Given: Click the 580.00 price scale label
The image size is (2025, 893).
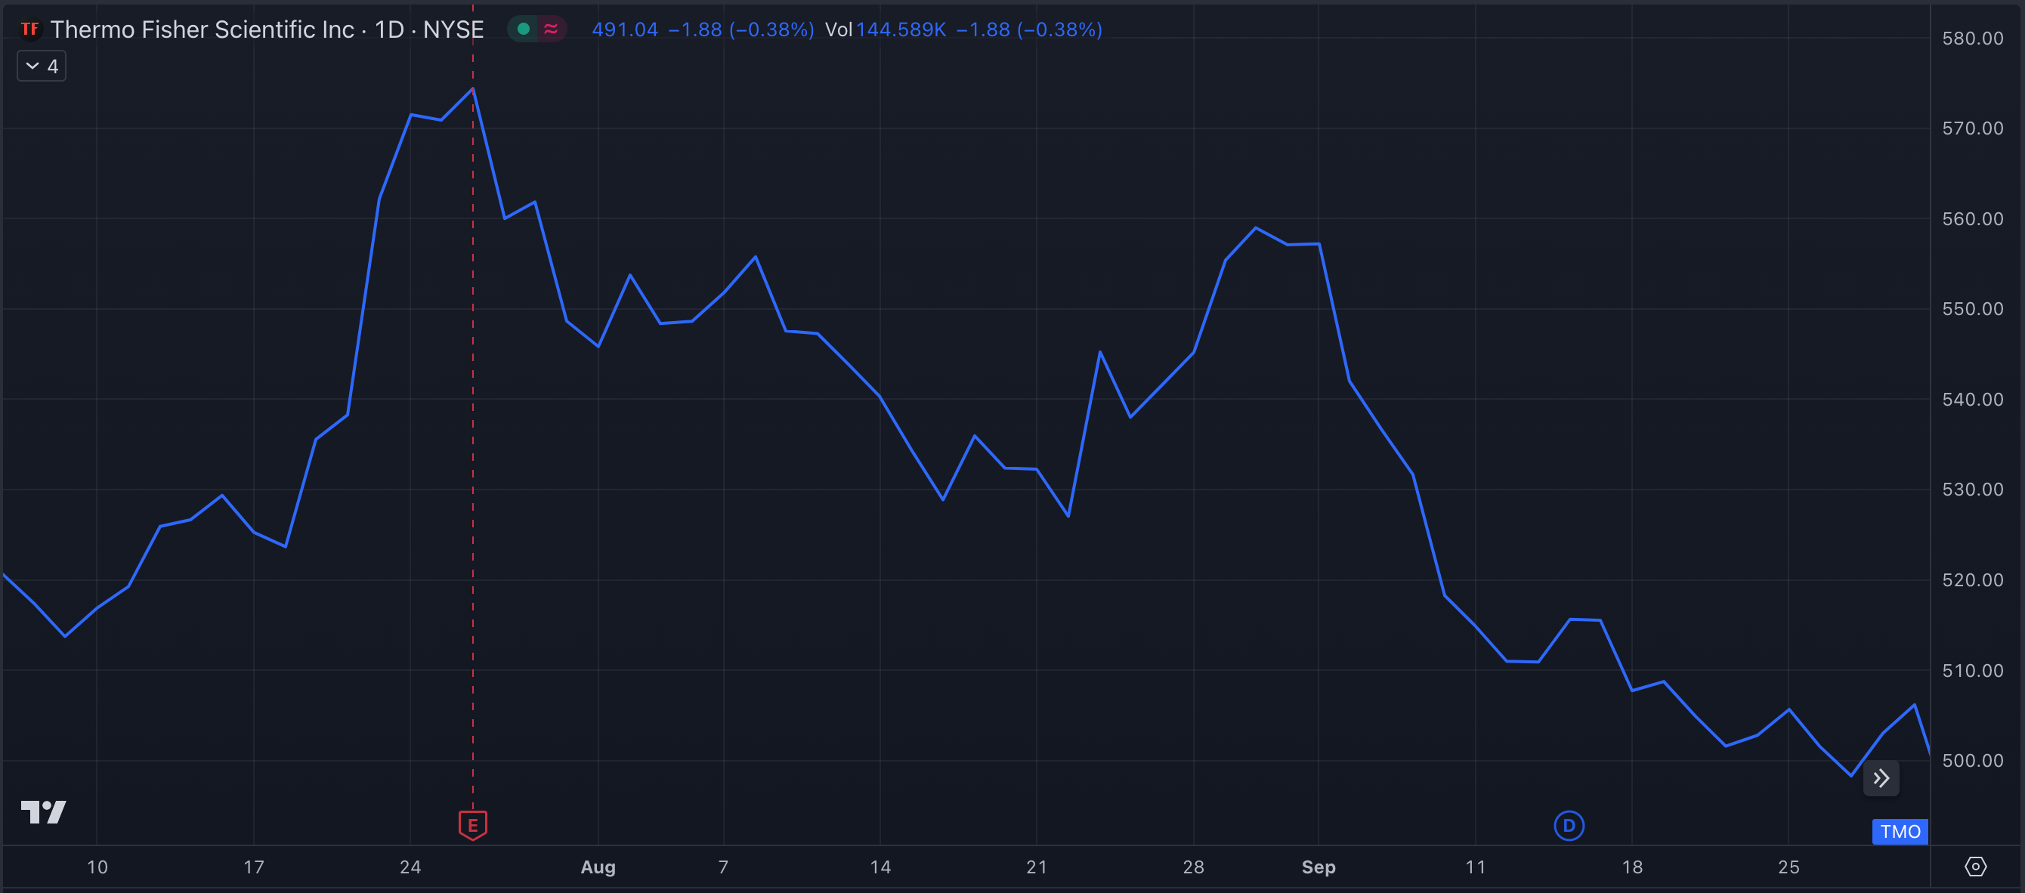Looking at the screenshot, I should click(x=1974, y=37).
